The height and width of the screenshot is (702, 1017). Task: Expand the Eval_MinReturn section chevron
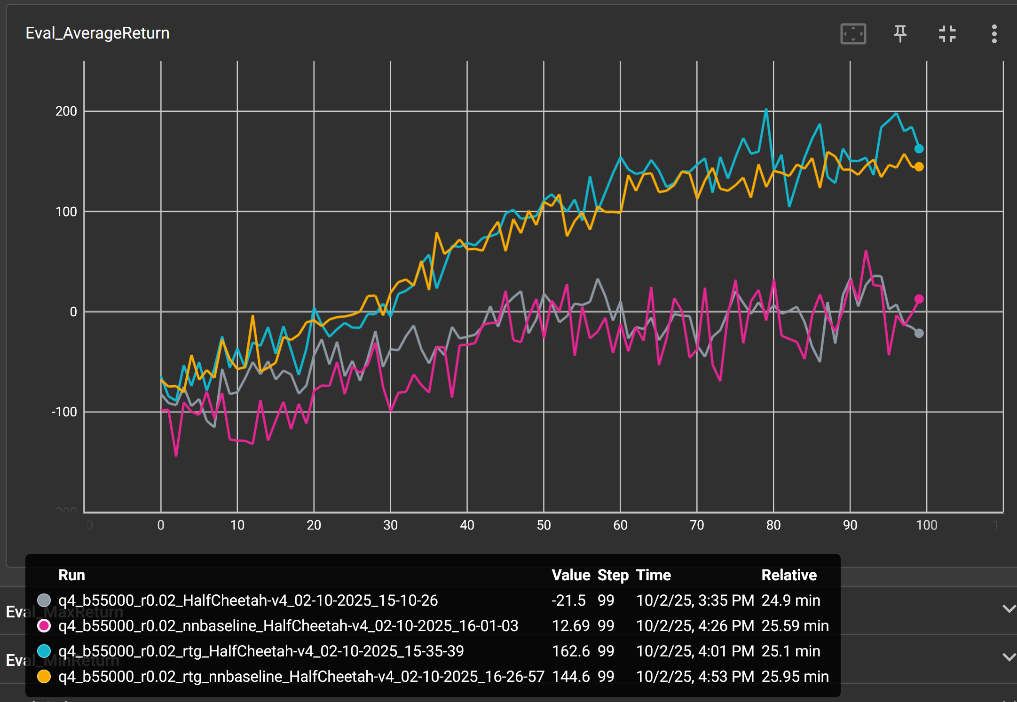[1009, 657]
